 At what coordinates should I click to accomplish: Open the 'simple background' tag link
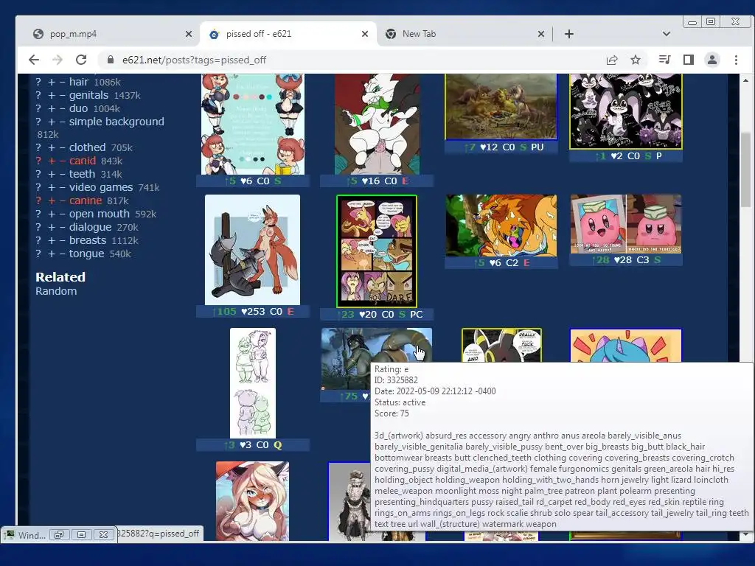click(x=116, y=122)
